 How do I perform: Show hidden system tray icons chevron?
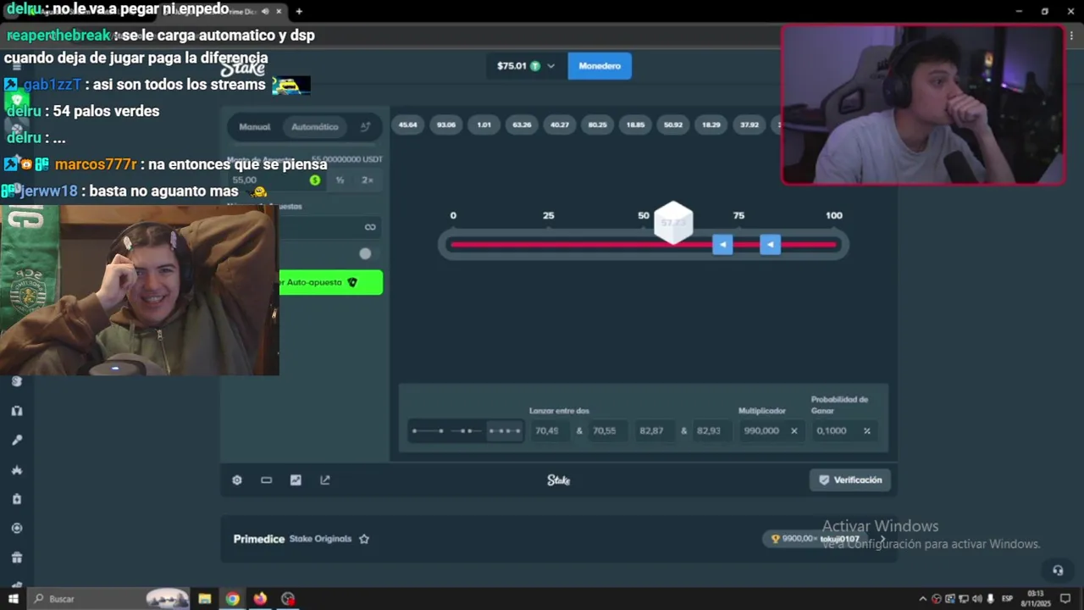pos(922,599)
